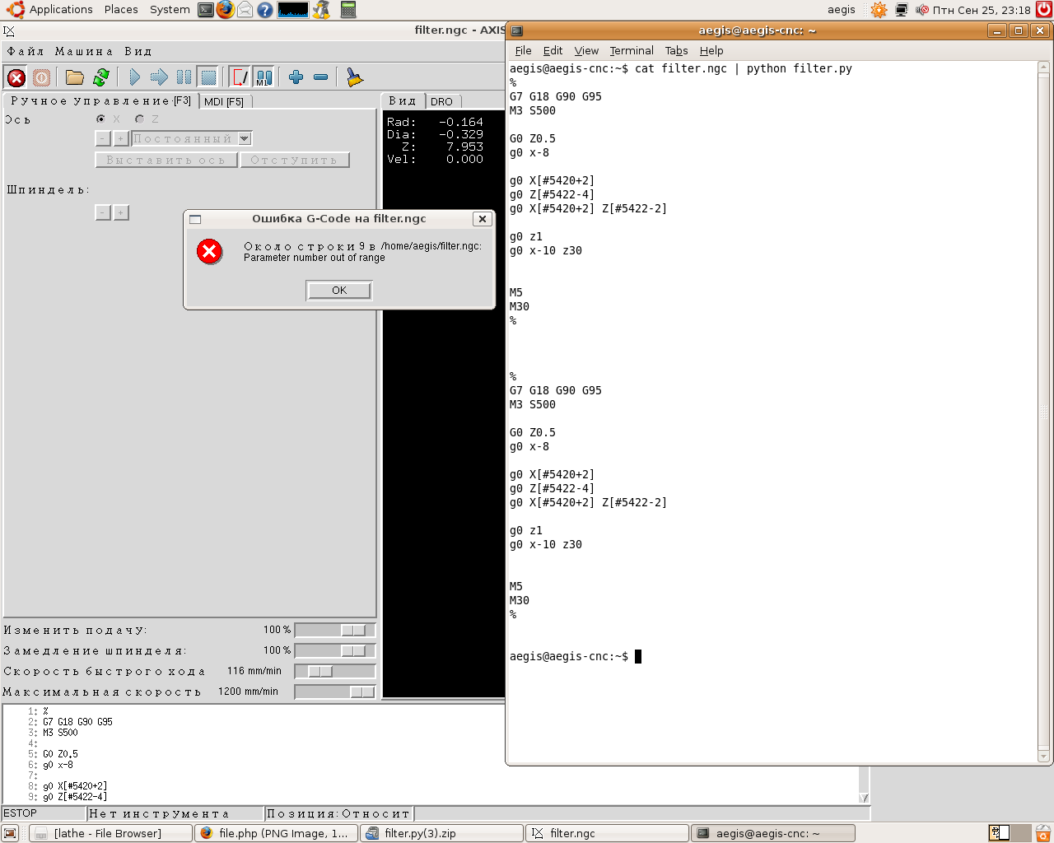This screenshot has width=1054, height=843.
Task: Click the Отступить button
Action: (x=295, y=160)
